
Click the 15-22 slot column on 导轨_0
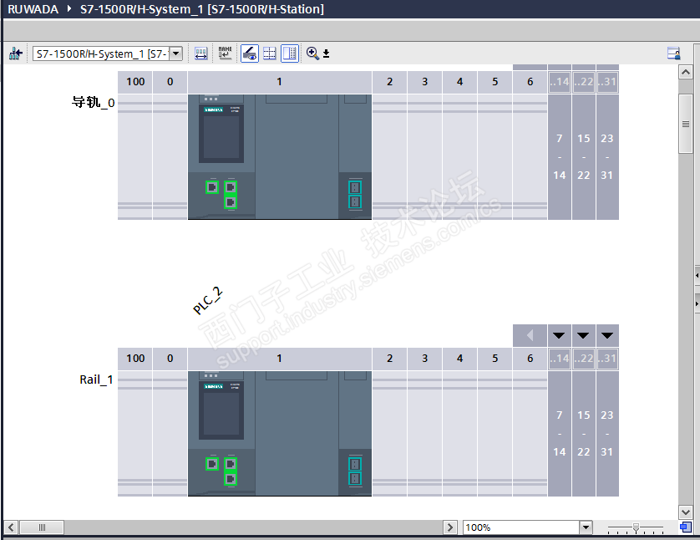coord(584,156)
